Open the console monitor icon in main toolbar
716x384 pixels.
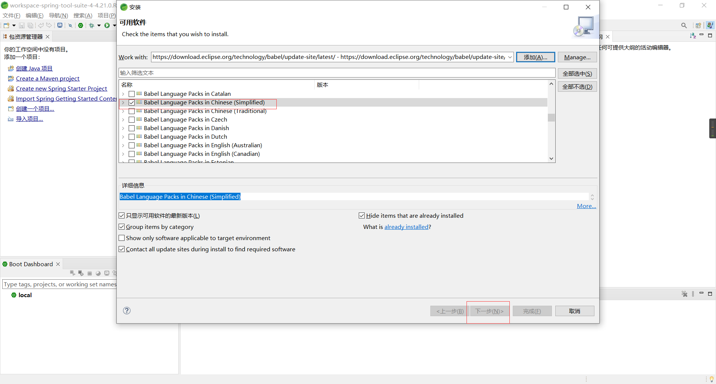click(60, 25)
